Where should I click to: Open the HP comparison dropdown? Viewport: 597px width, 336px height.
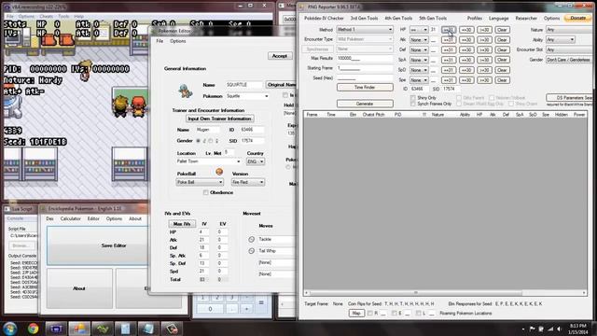point(419,30)
